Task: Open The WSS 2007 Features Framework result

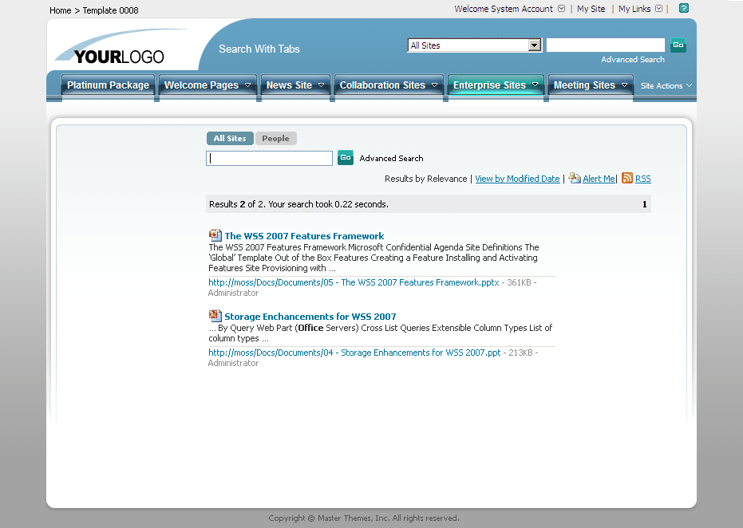Action: pos(303,235)
